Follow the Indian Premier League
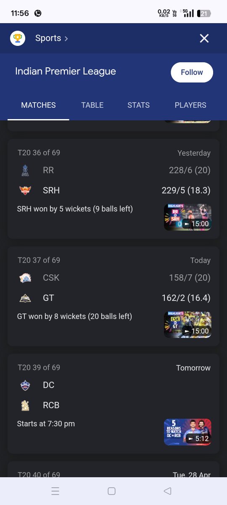This screenshot has height=505, width=227. click(x=192, y=72)
